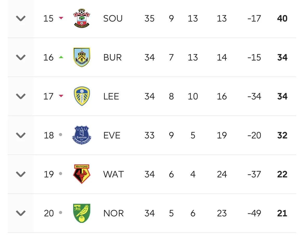Click the Watford club crest
The height and width of the screenshot is (240, 304).
[x=82, y=174]
